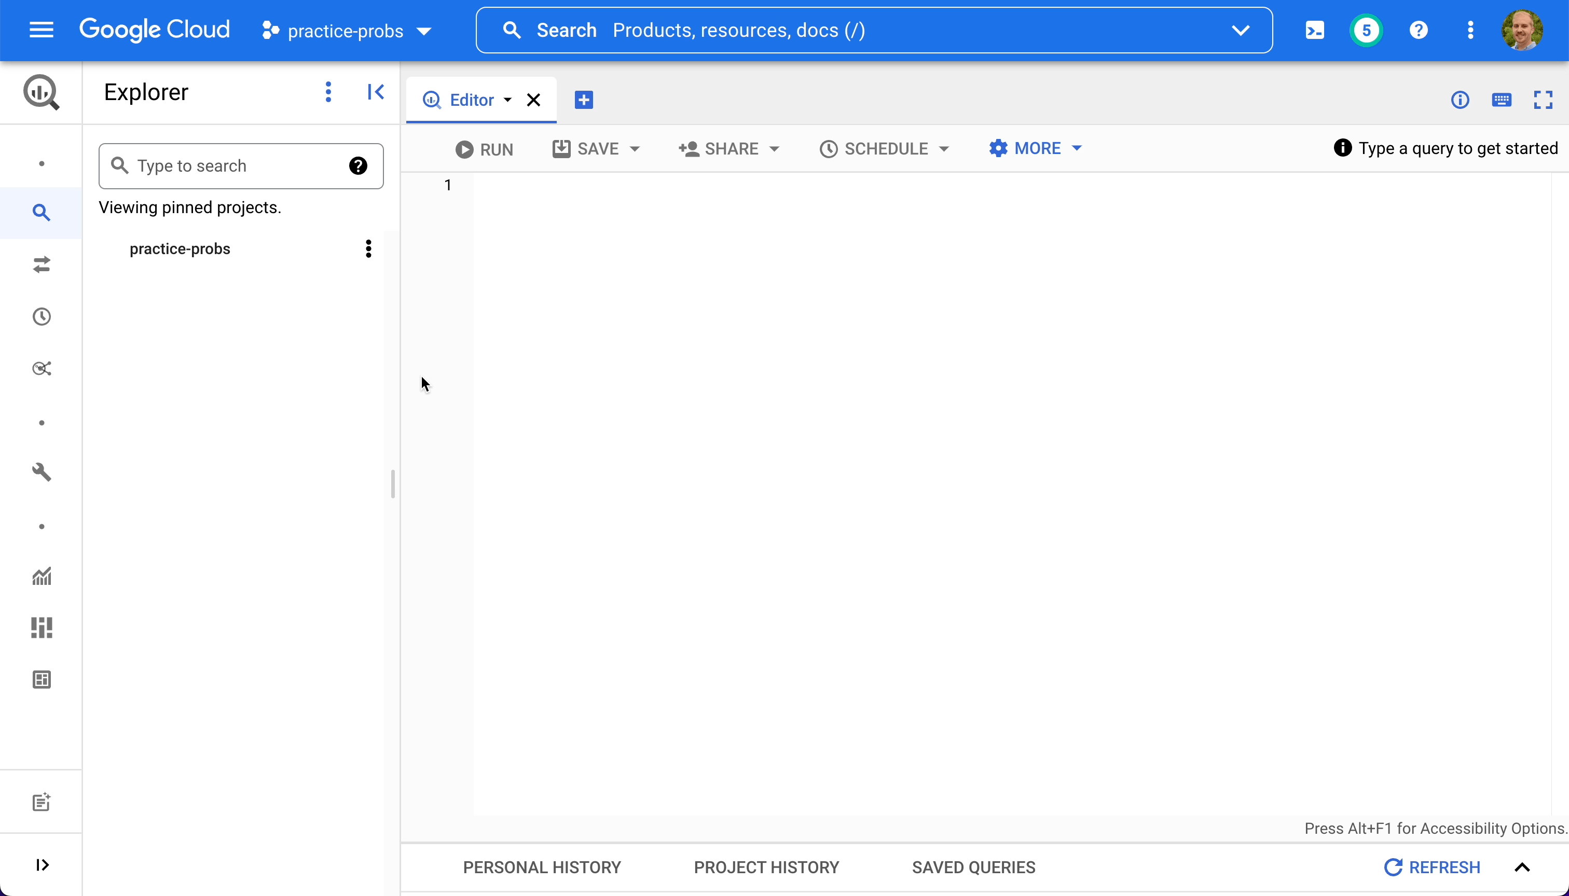This screenshot has height=896, width=1569.
Task: Open header three-dot settings menu
Action: tap(1470, 30)
